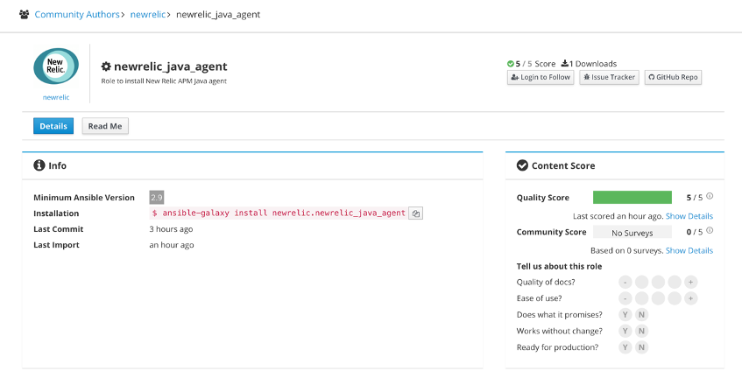Click the green check score icon

click(x=511, y=64)
